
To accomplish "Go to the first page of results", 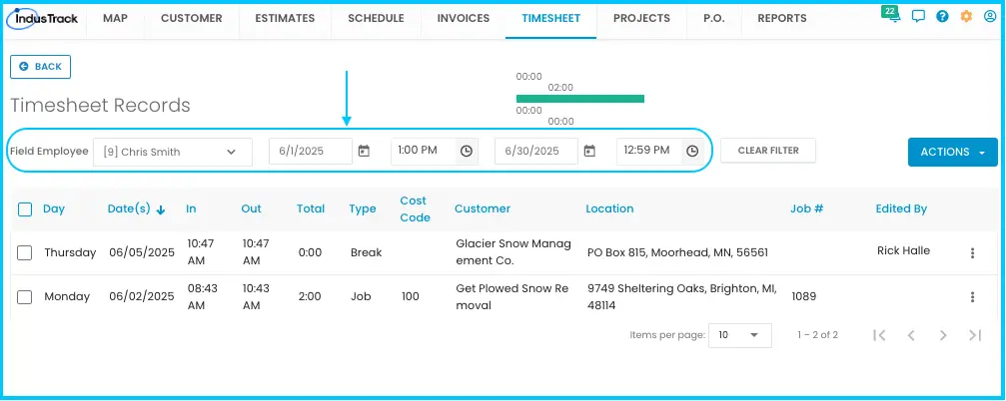I will tap(879, 335).
